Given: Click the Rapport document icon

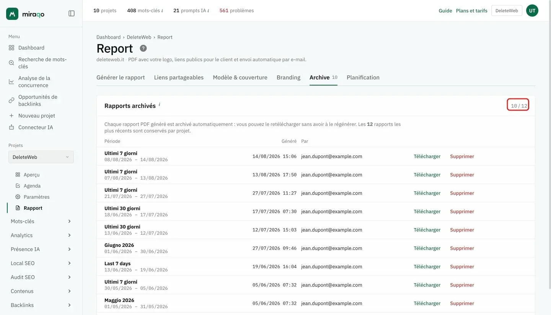Looking at the screenshot, I should [18, 208].
